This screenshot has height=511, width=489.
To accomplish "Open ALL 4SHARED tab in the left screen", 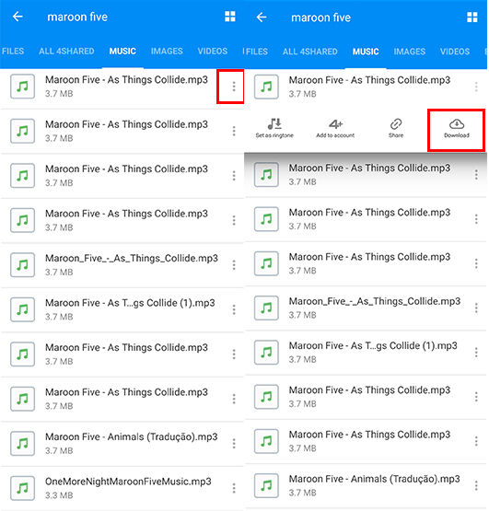I will coord(66,52).
